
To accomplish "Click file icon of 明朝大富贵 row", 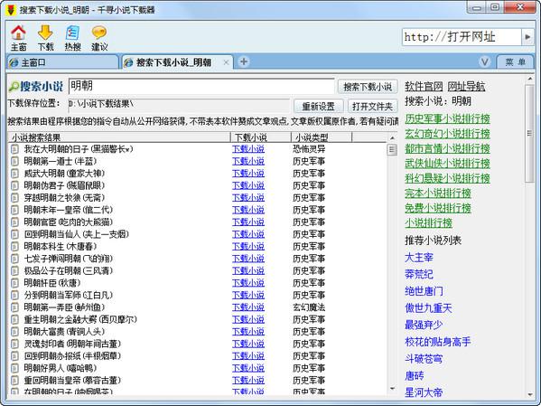I will [x=14, y=332].
